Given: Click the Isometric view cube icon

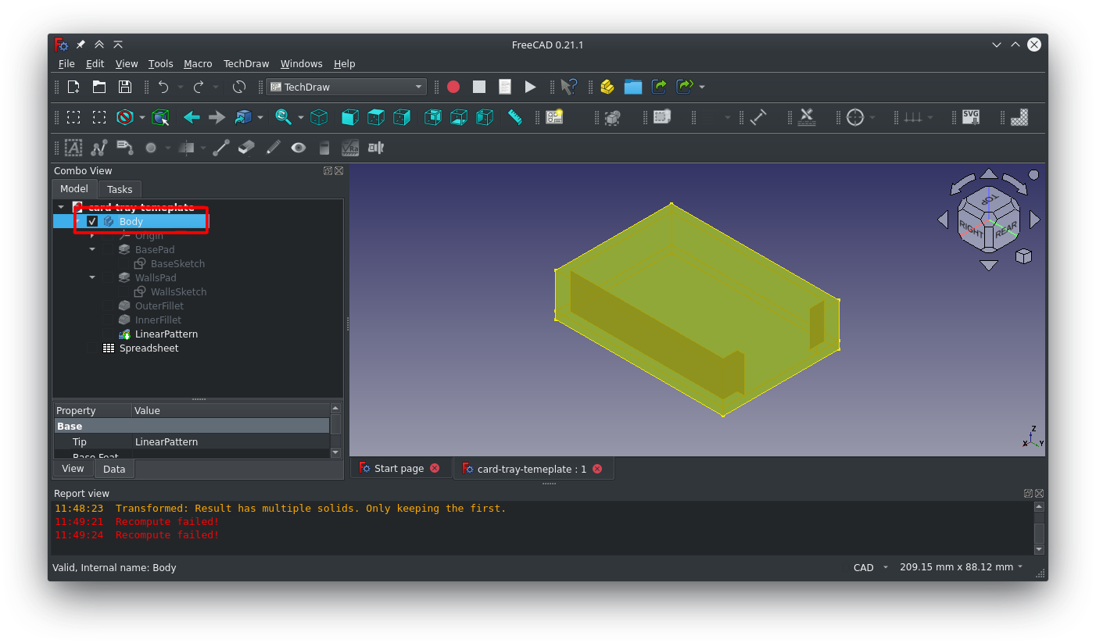Looking at the screenshot, I should pos(319,117).
